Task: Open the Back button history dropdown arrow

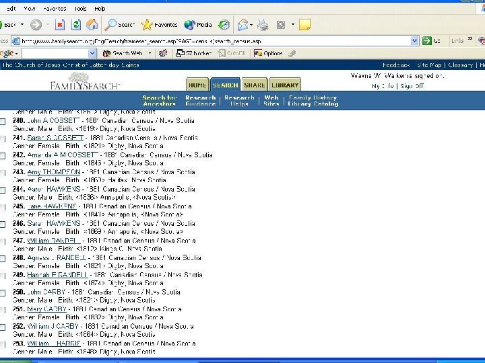Action: pos(22,24)
